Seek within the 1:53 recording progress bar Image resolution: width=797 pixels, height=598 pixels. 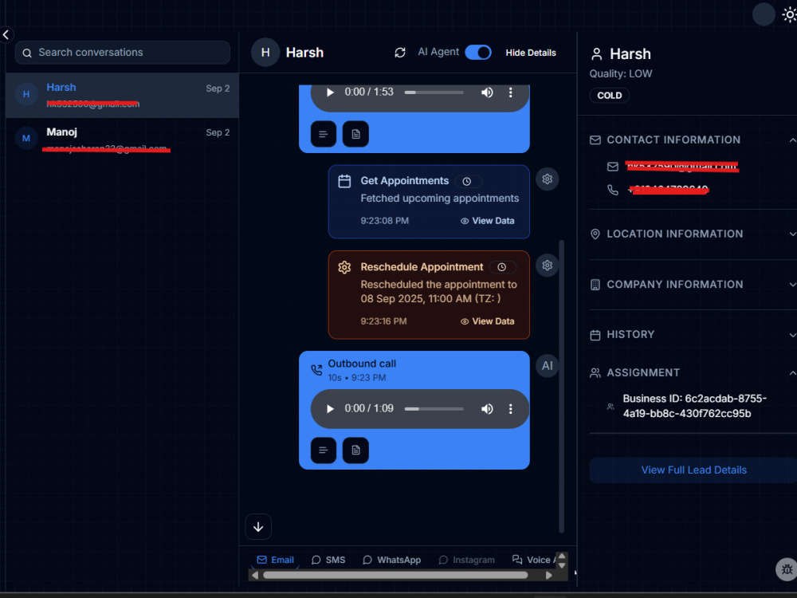click(x=434, y=92)
